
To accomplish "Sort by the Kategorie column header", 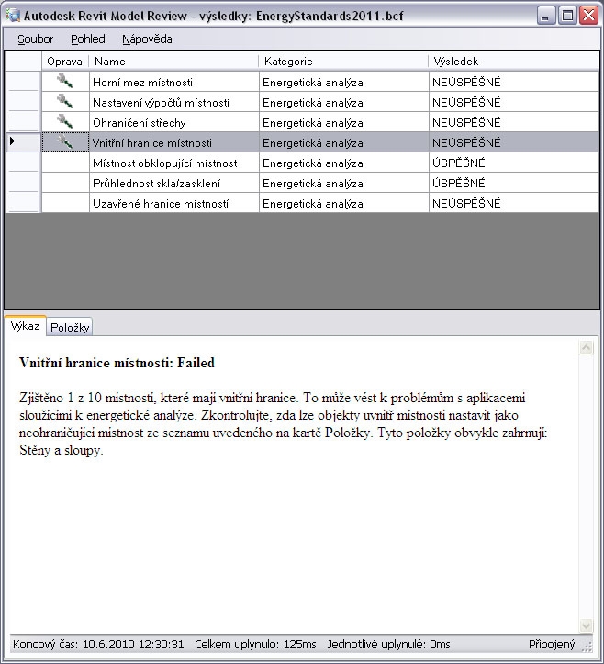I will click(x=343, y=62).
